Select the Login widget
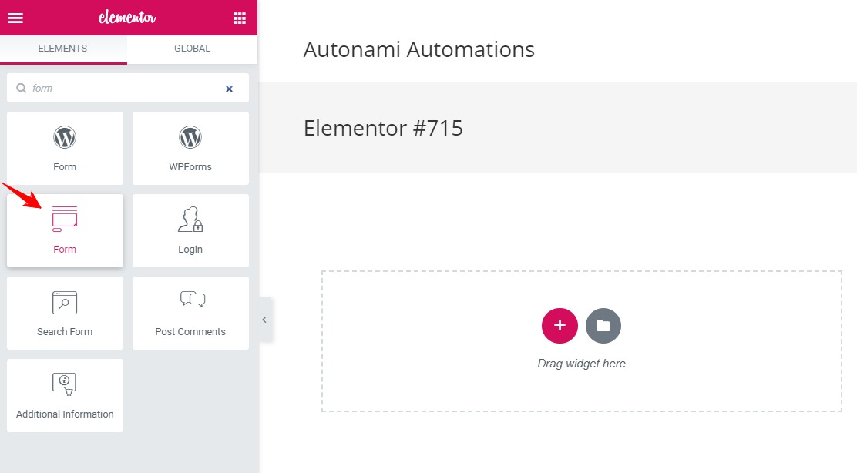Image resolution: width=857 pixels, height=473 pixels. pyautogui.click(x=190, y=230)
